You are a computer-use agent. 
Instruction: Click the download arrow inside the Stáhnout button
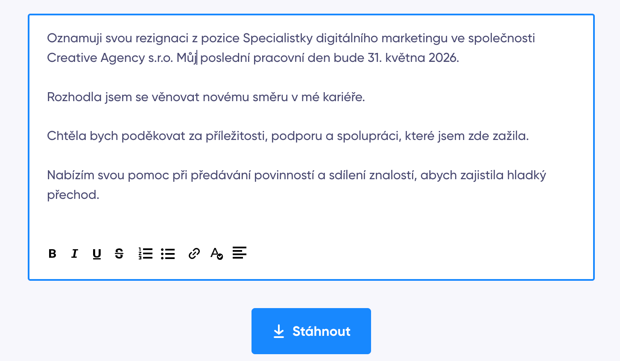tap(279, 331)
